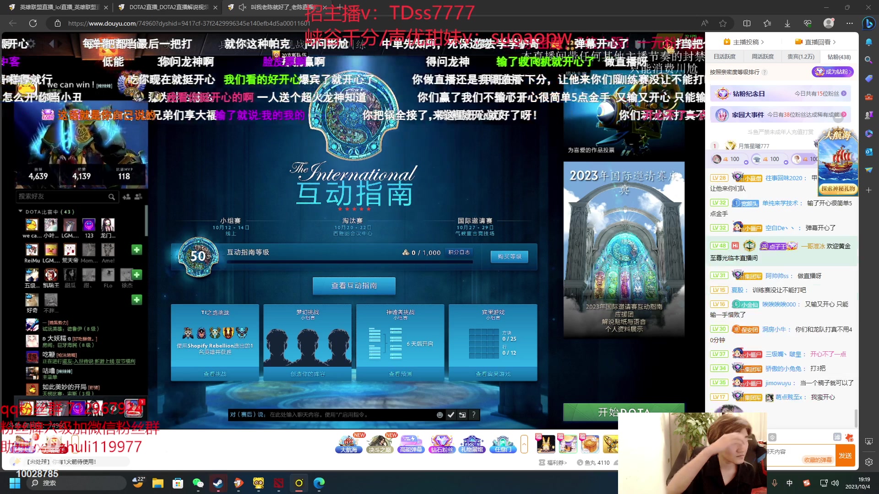Click the 购买等级 button
This screenshot has width=879, height=494.
510,257
